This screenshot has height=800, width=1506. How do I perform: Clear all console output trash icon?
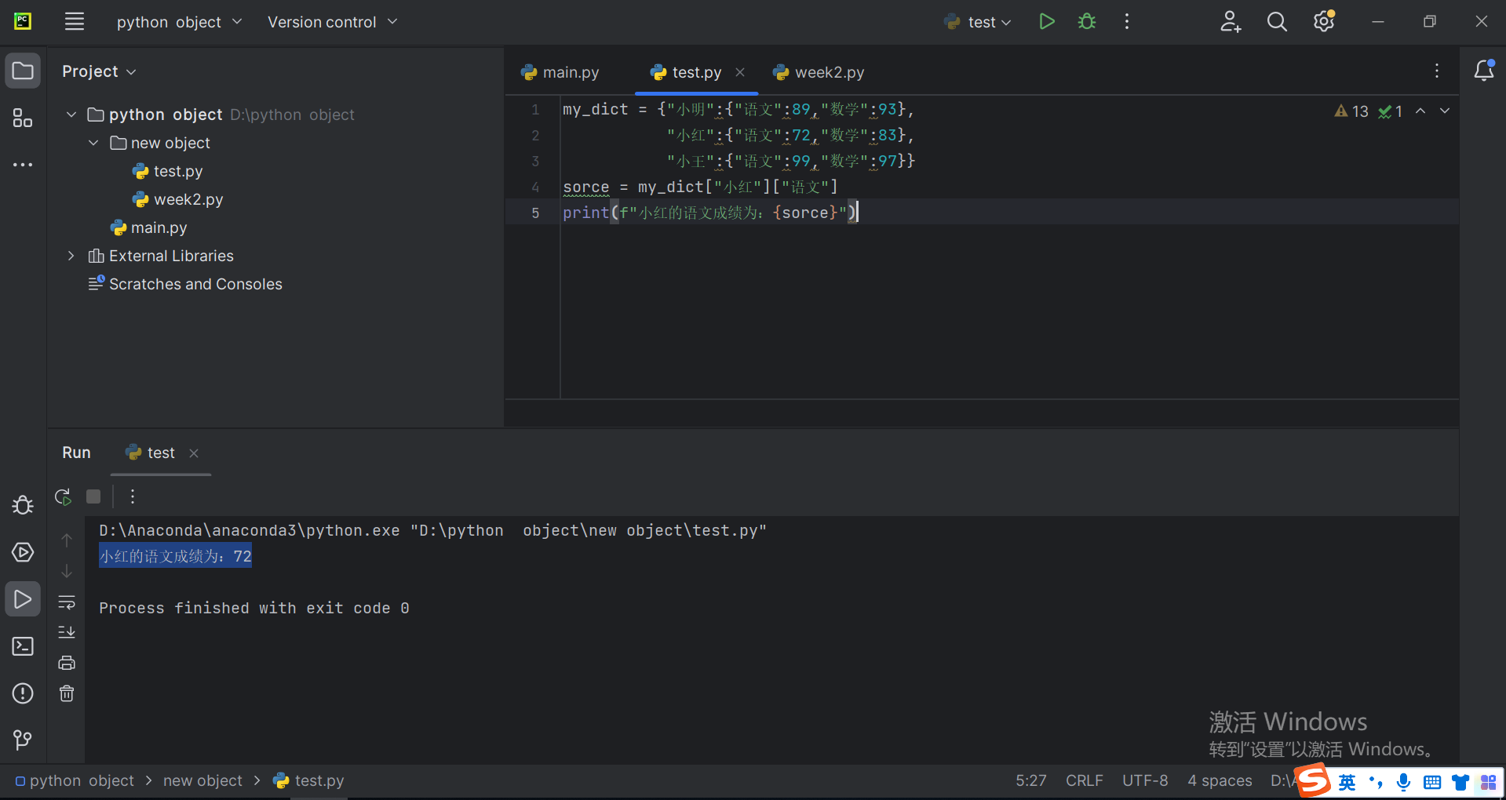(x=67, y=693)
